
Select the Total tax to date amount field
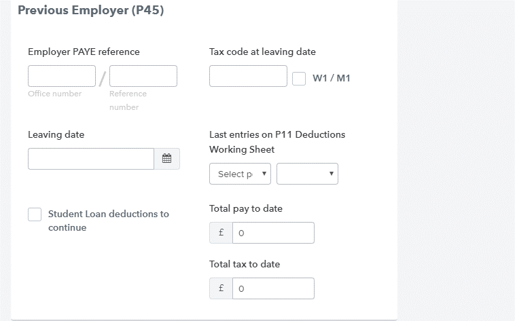coord(273,288)
